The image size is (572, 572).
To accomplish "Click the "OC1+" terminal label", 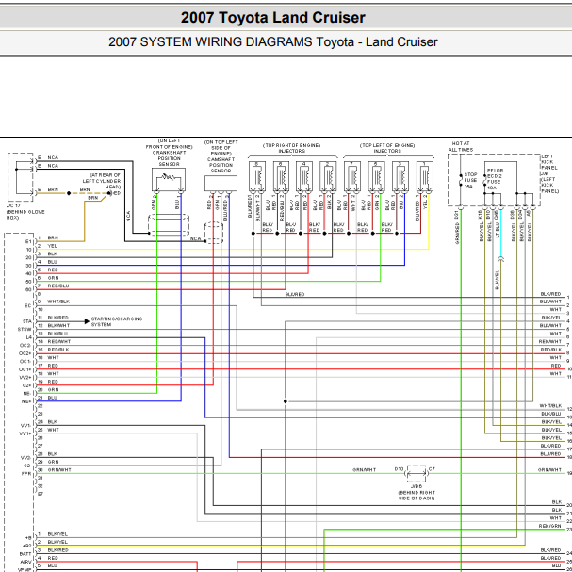I will click(25, 369).
